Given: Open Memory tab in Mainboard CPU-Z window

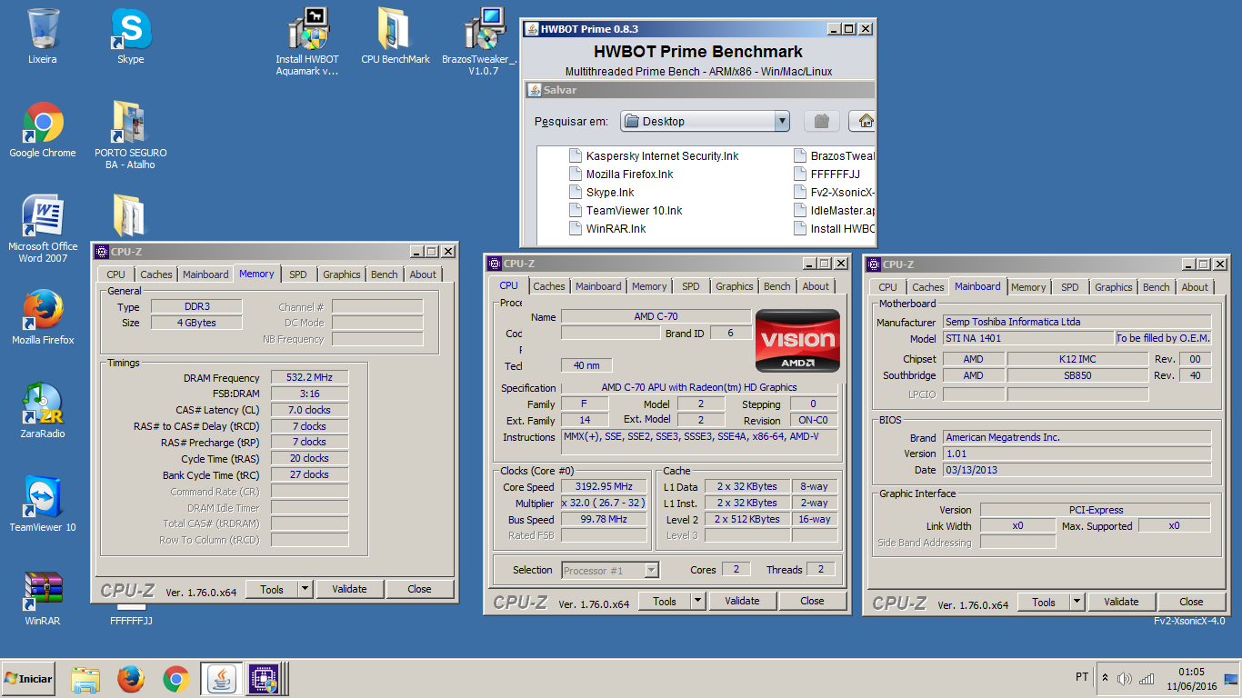Looking at the screenshot, I should tap(1028, 287).
